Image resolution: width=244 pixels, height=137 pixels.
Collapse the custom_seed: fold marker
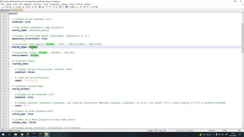8,64
